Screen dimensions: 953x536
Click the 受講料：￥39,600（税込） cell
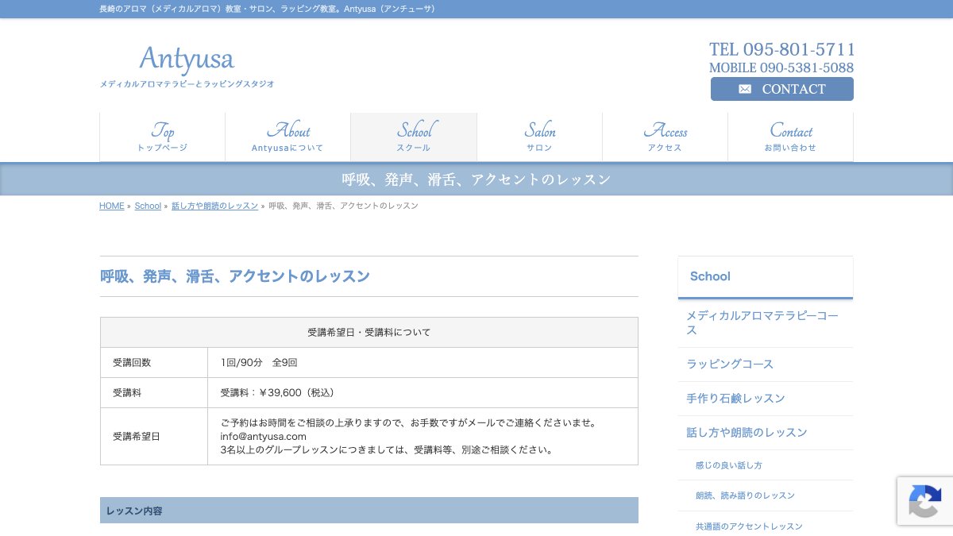point(422,393)
